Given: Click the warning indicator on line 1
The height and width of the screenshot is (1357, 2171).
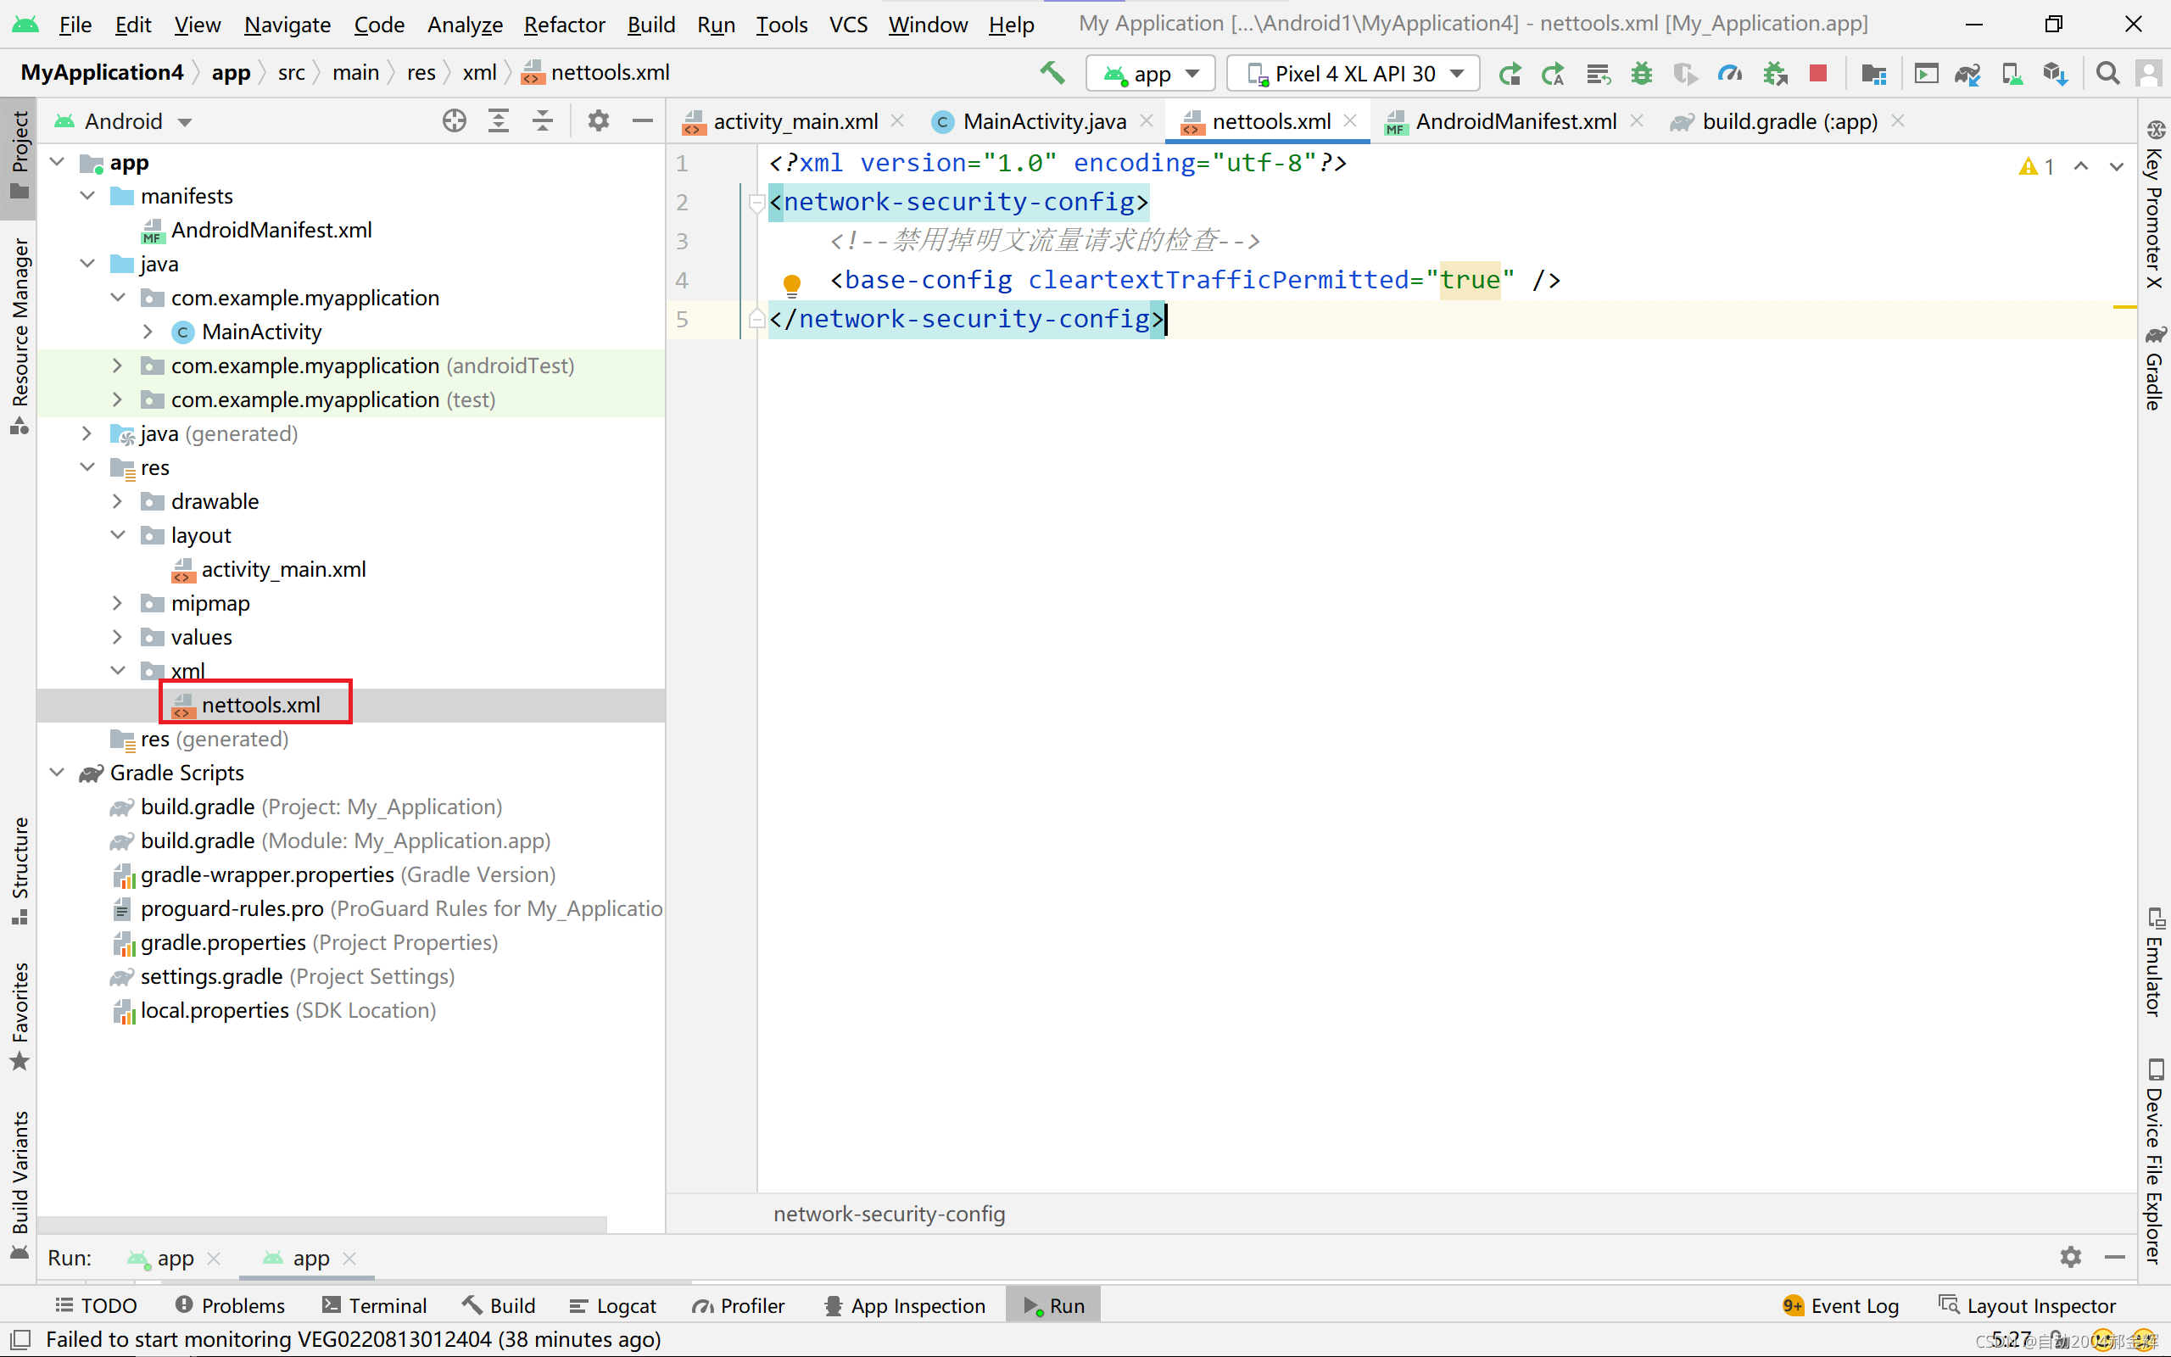Looking at the screenshot, I should [x=2026, y=165].
